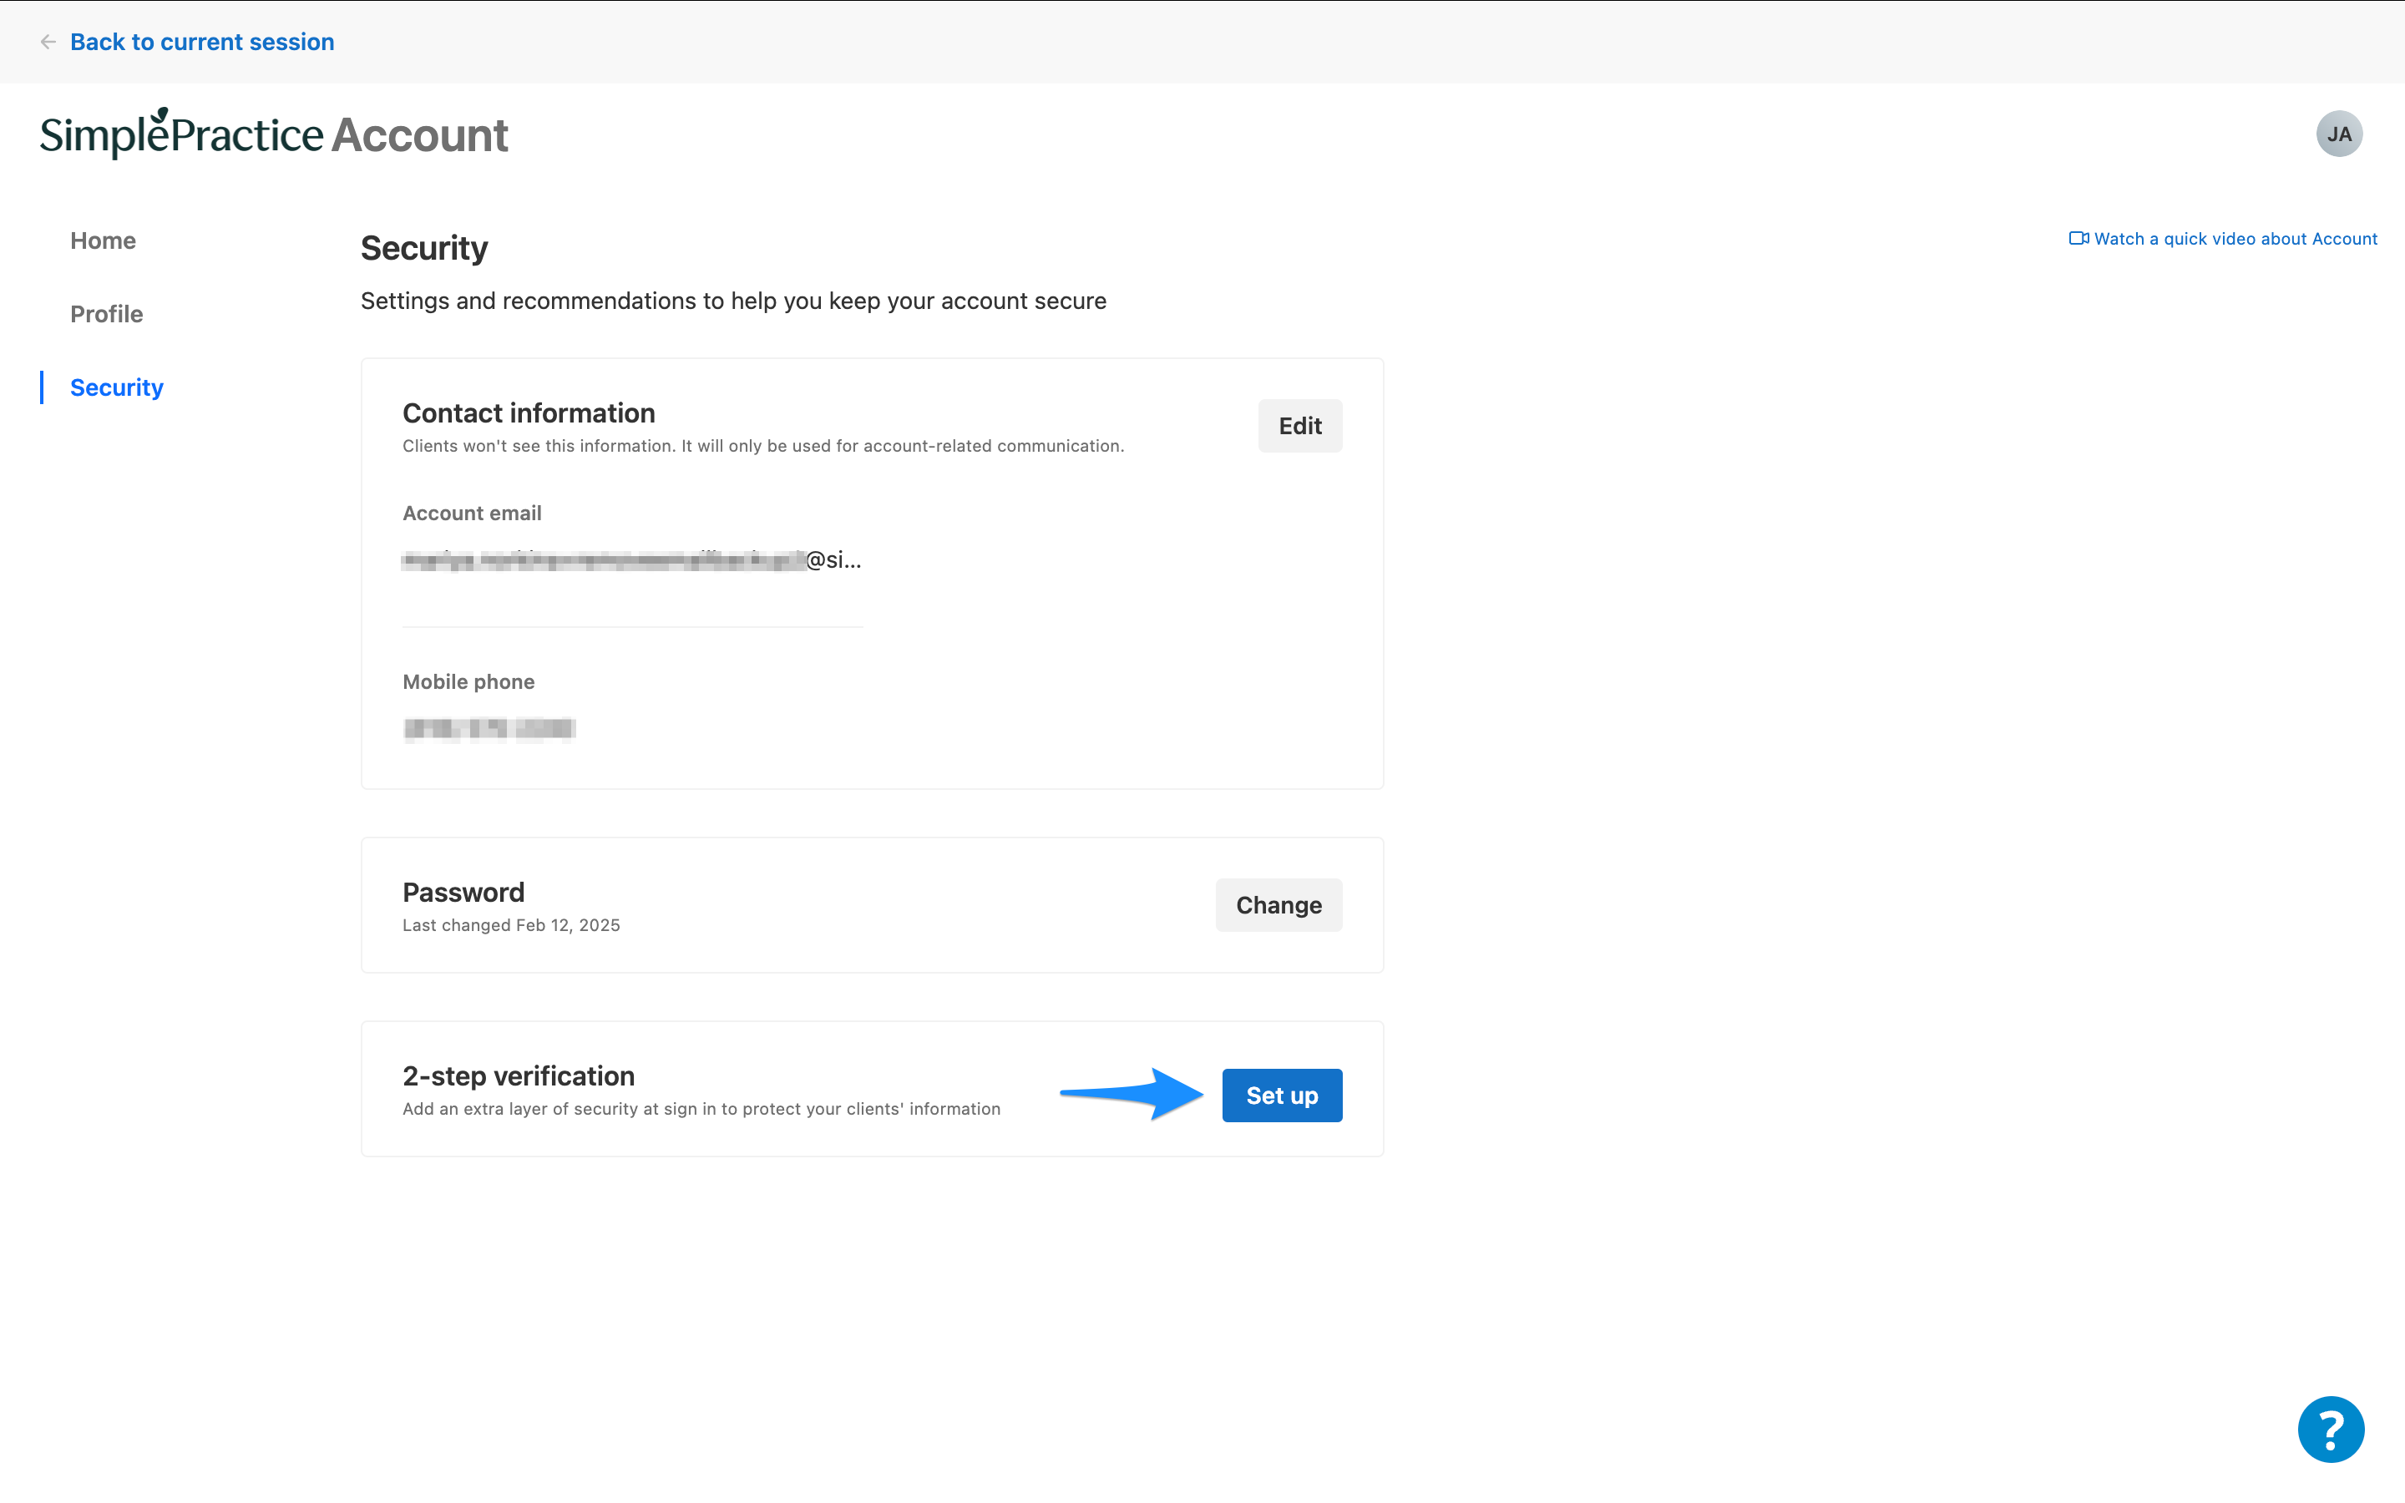
Task: Click the blurred account email value
Action: click(x=632, y=560)
